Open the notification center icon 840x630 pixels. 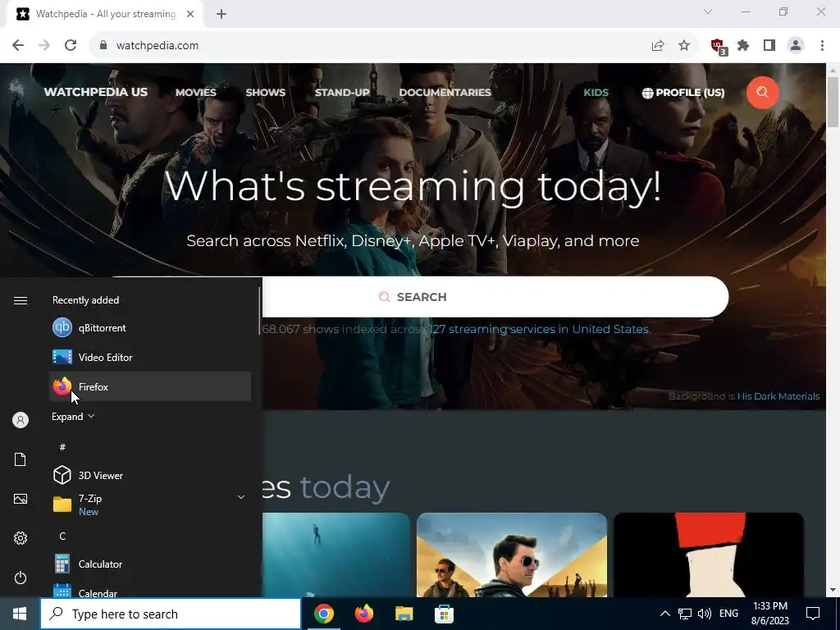(x=813, y=614)
